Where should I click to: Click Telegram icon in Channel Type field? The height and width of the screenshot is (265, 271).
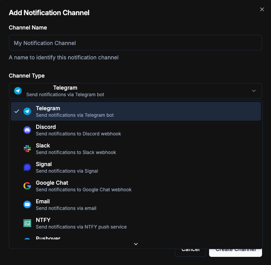click(18, 91)
